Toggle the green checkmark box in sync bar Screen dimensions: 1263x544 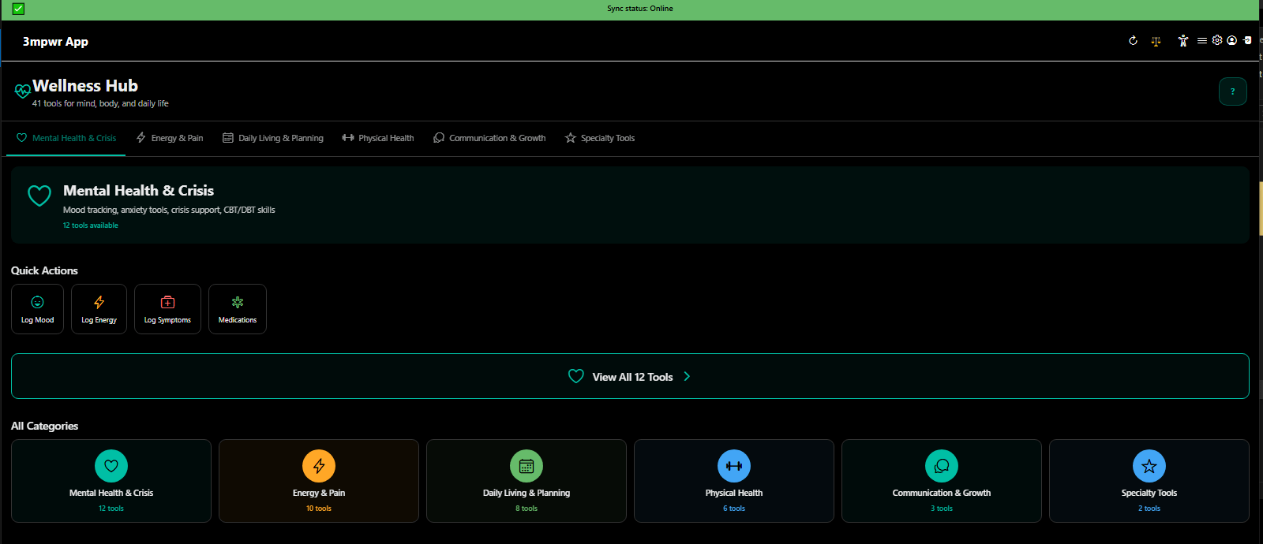click(x=18, y=9)
